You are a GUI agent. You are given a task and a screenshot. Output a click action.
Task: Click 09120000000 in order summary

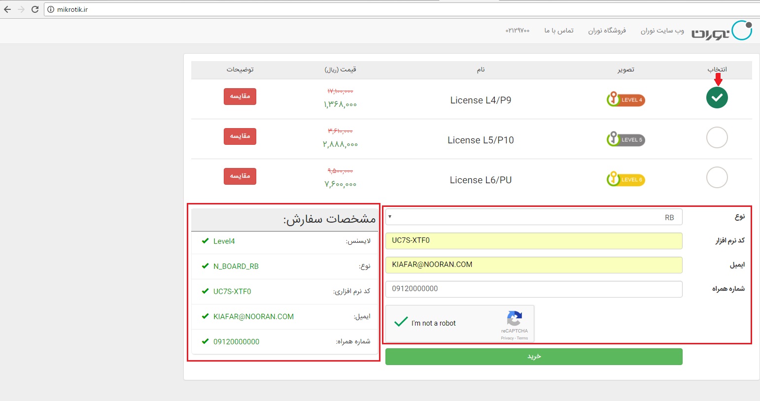pos(236,342)
